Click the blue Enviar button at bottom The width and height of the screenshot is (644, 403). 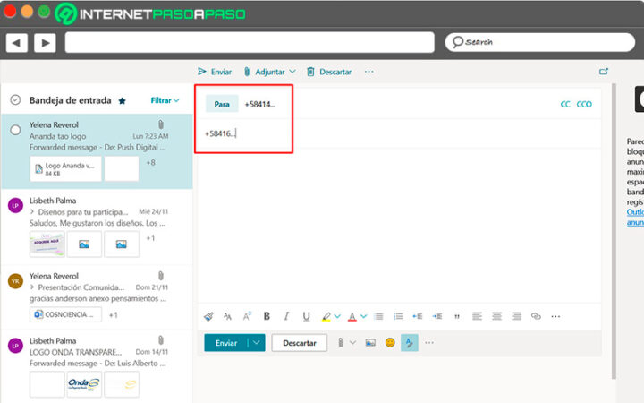click(x=225, y=342)
